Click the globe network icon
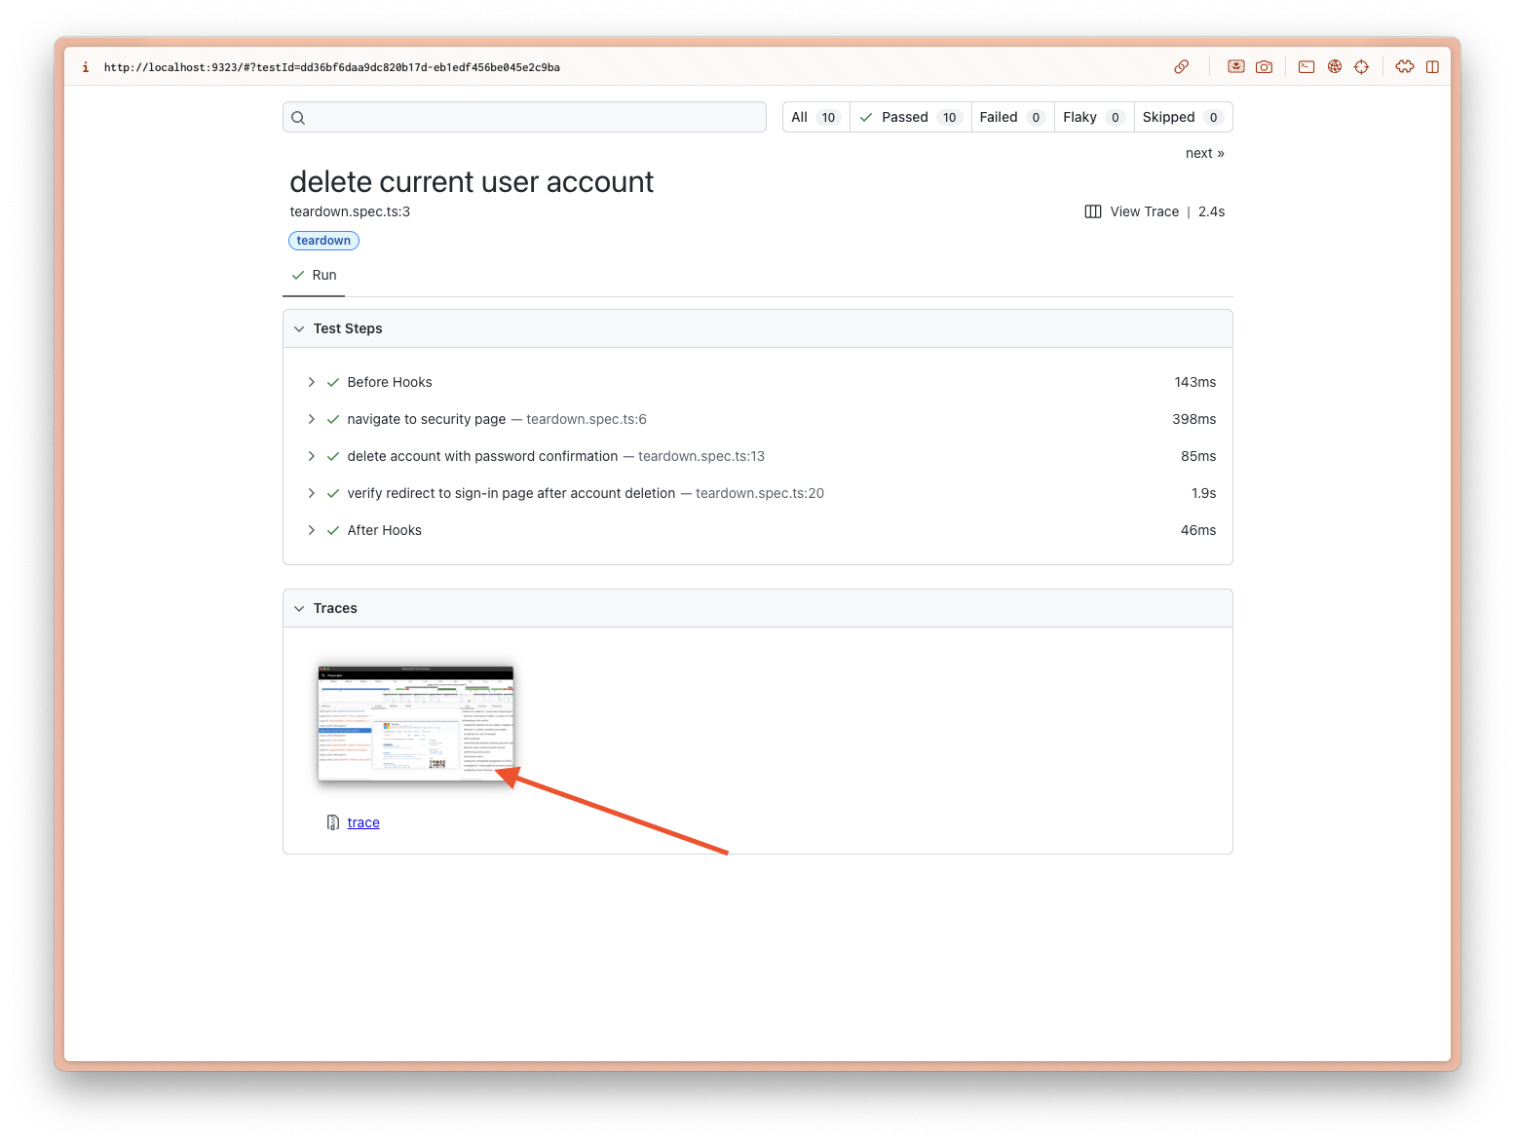The image size is (1515, 1143). tap(1335, 67)
